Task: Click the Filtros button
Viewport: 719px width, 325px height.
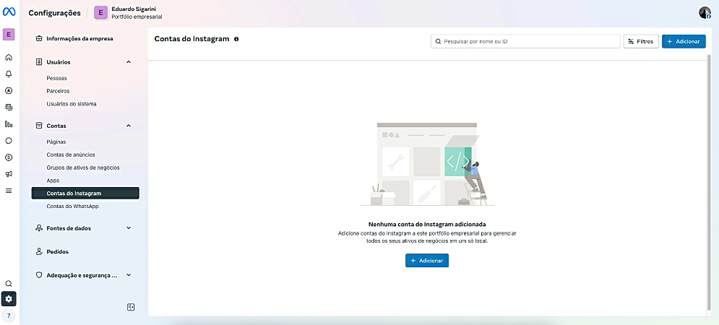Action: (x=641, y=41)
